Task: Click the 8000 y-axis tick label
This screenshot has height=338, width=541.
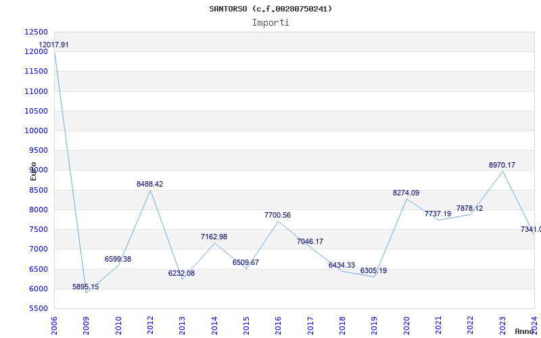Action: point(39,210)
